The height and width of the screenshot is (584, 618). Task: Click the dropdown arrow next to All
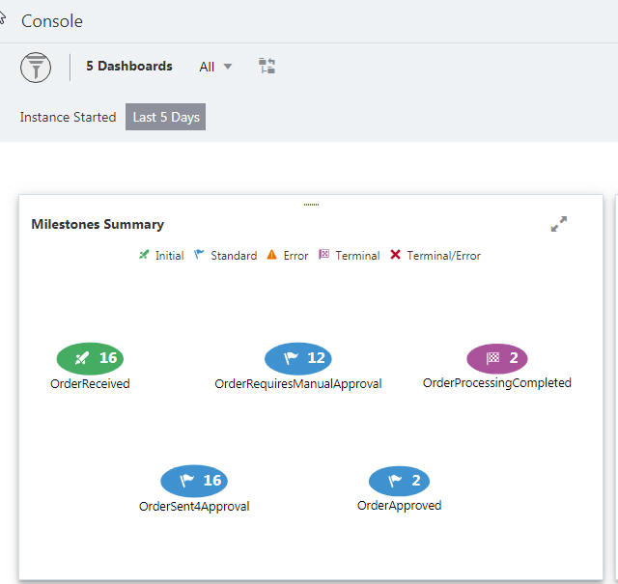(x=228, y=67)
